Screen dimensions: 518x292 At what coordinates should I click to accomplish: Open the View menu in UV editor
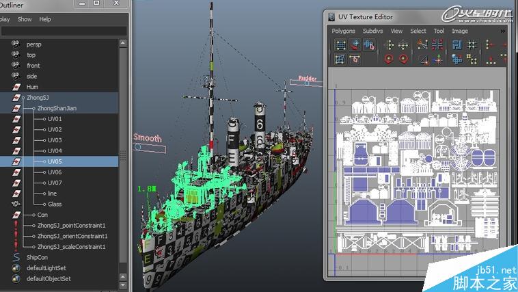(396, 31)
